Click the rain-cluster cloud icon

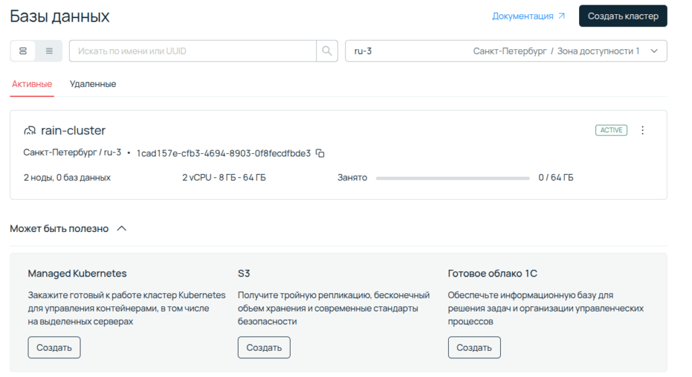[30, 131]
